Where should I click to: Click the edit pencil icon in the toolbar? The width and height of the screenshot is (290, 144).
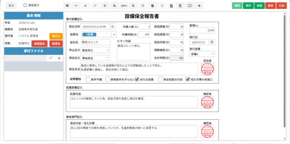coord(95,6)
